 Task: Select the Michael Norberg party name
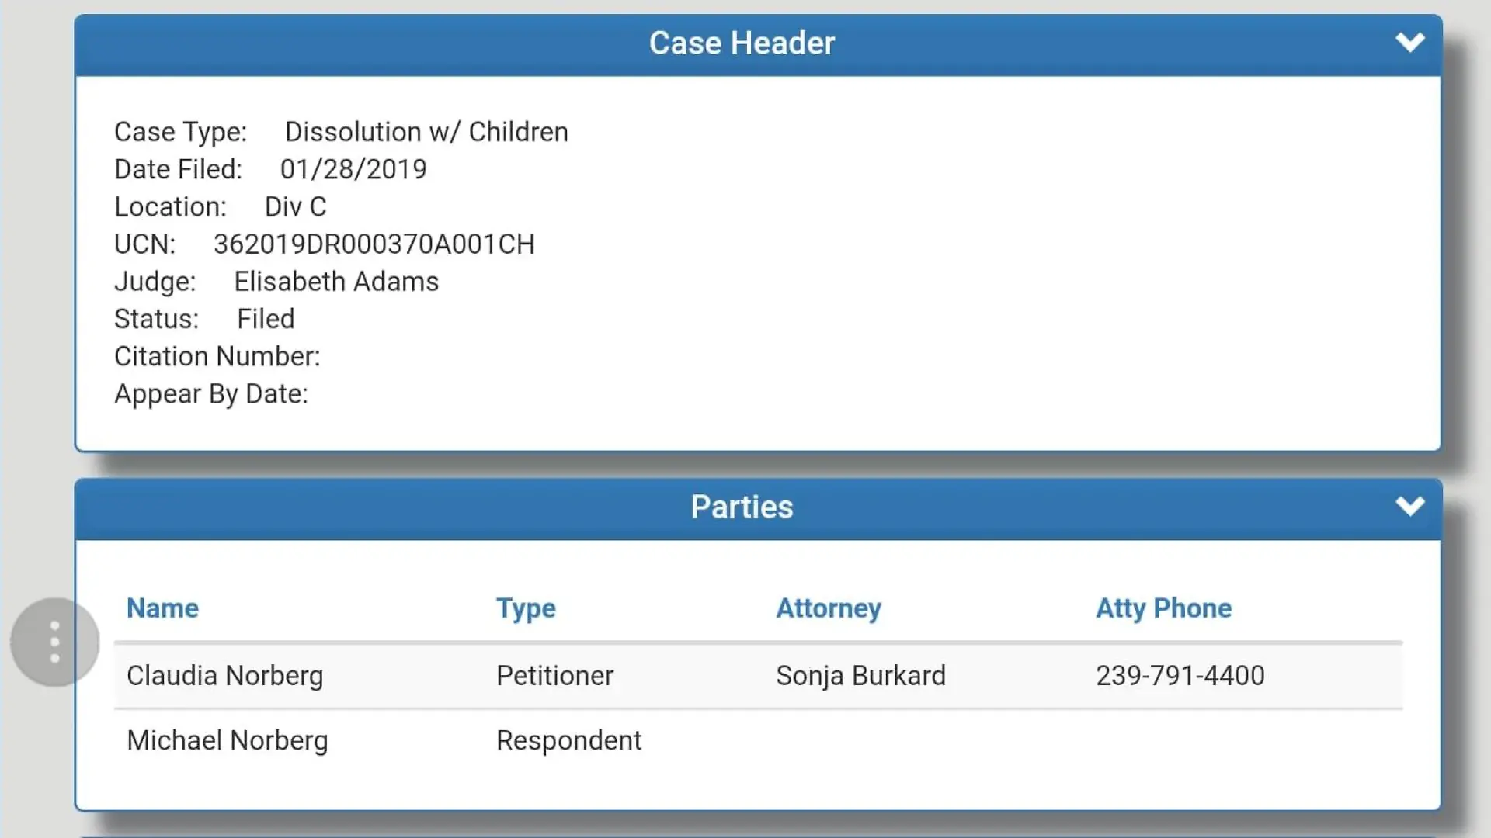[227, 741]
